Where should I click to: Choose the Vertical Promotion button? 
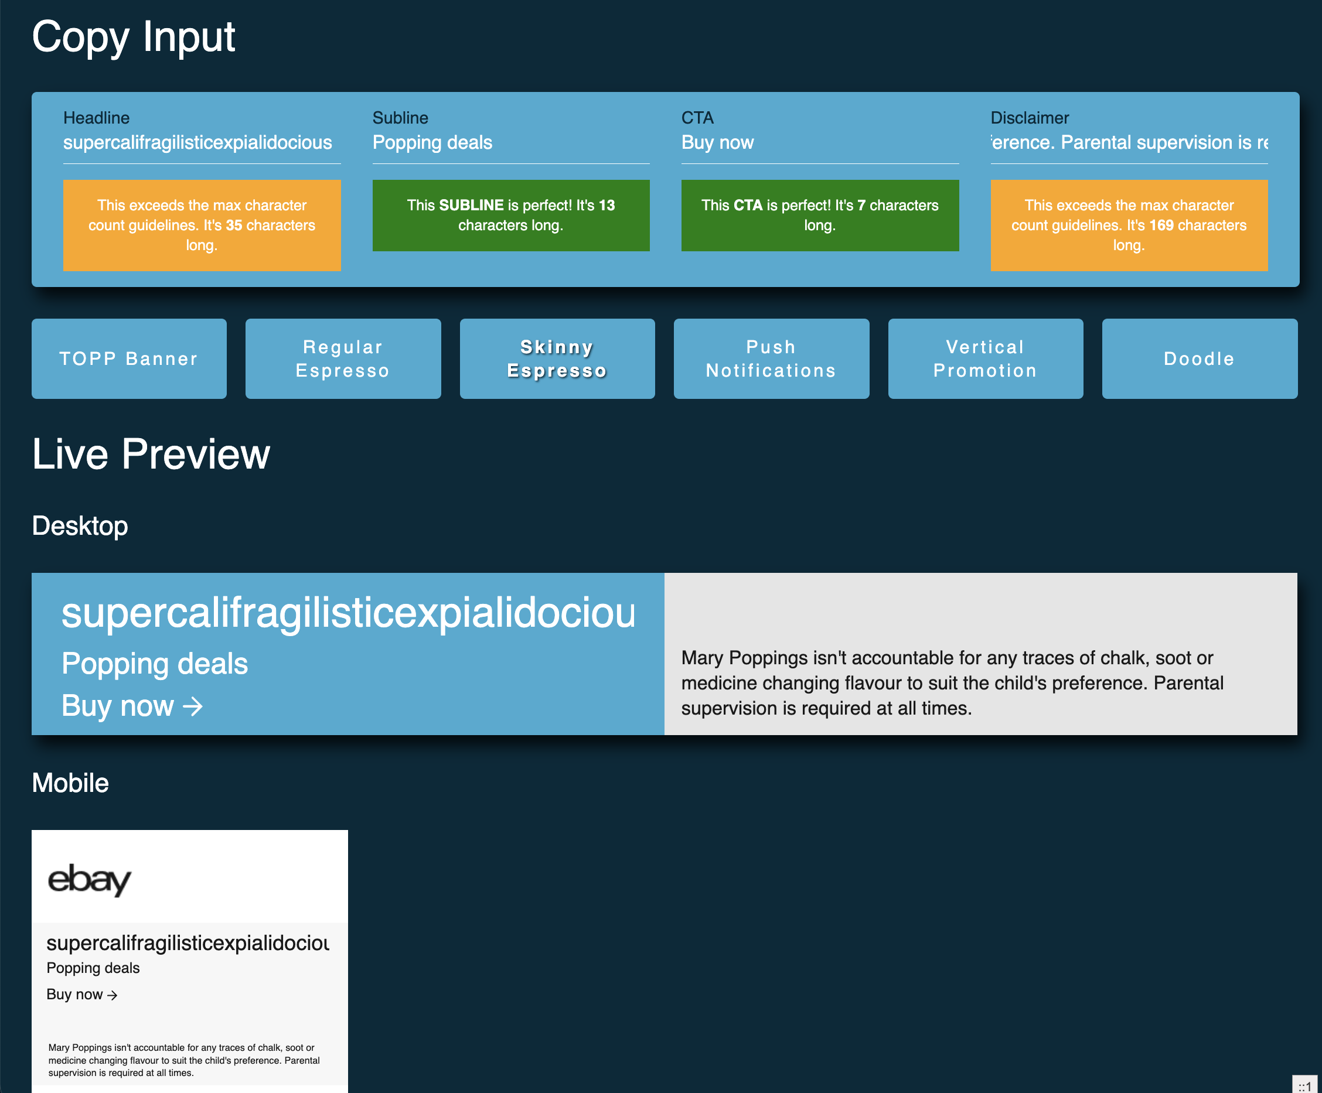pos(985,358)
